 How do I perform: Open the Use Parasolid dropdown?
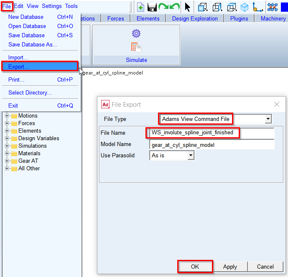[x=172, y=155]
